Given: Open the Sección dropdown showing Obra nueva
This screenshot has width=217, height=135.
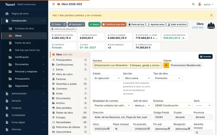Looking at the screenshot, I should [137, 78].
